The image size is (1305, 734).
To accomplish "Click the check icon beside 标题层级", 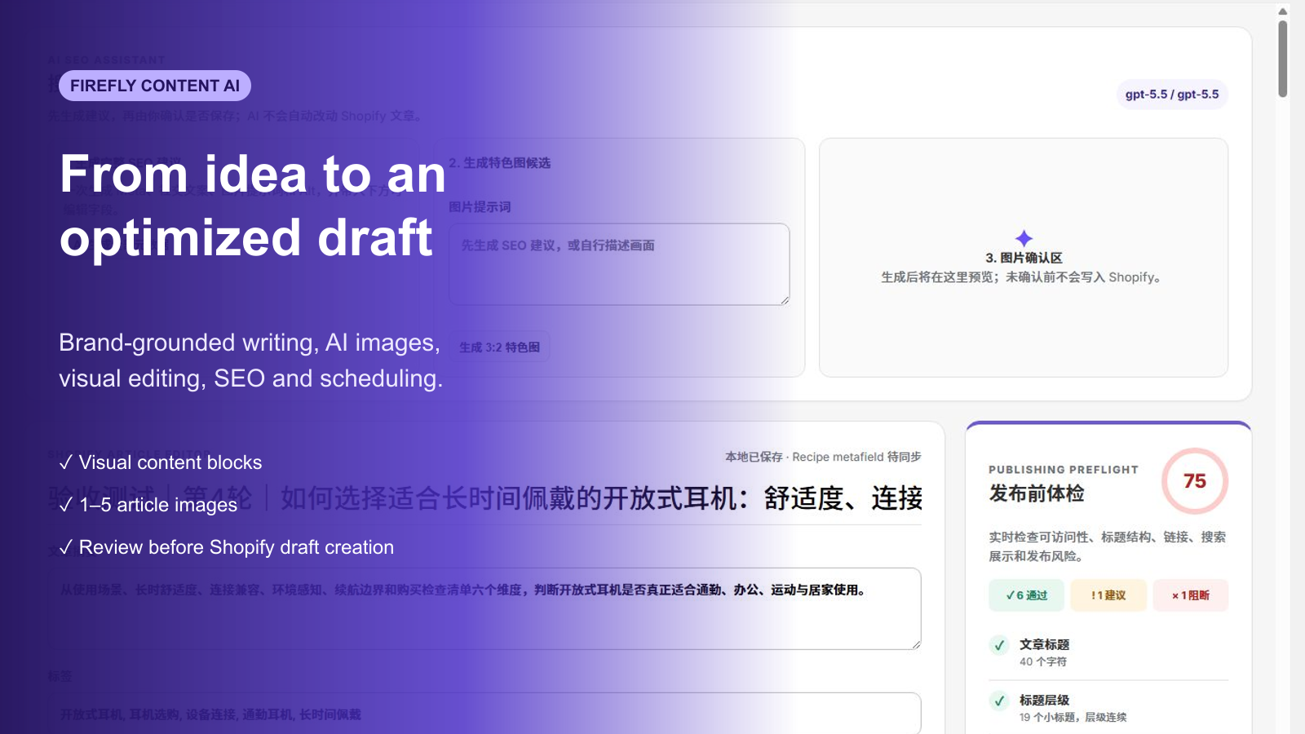I will pyautogui.click(x=999, y=701).
